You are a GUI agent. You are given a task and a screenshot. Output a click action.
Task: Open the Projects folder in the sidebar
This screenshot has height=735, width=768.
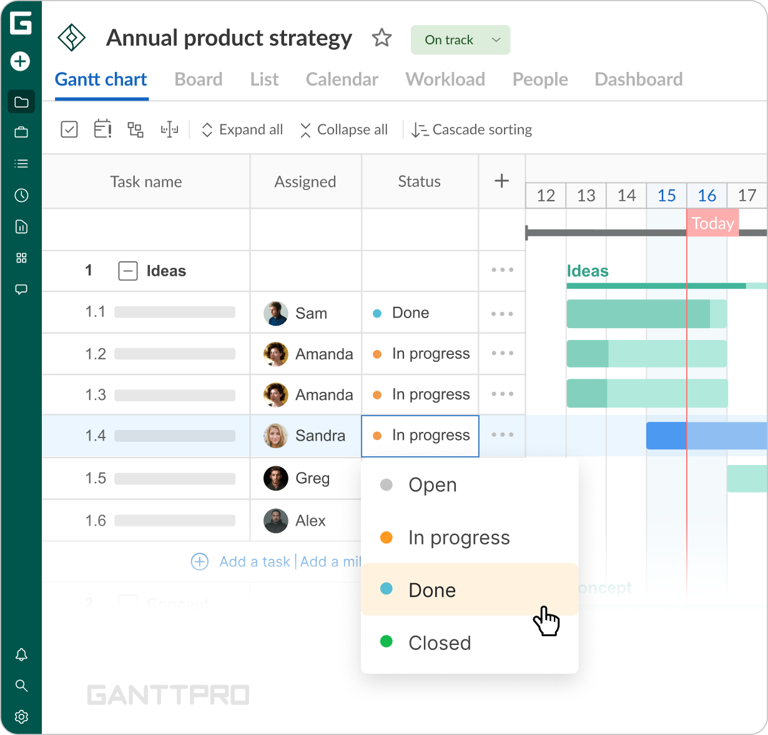tap(21, 101)
